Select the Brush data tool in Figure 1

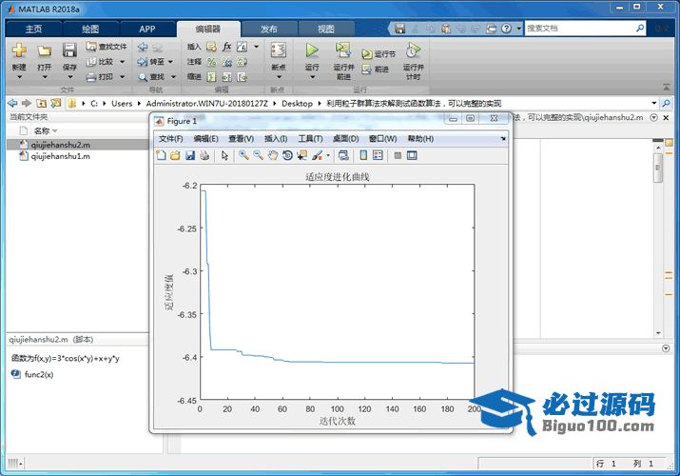click(317, 155)
